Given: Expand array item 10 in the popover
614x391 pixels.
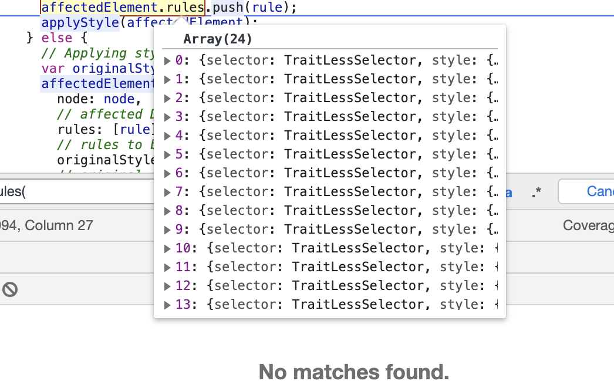Looking at the screenshot, I should coord(167,248).
